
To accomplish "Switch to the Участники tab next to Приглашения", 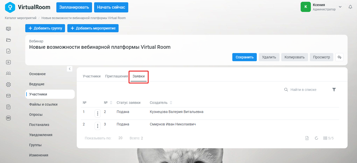I will [92, 76].
